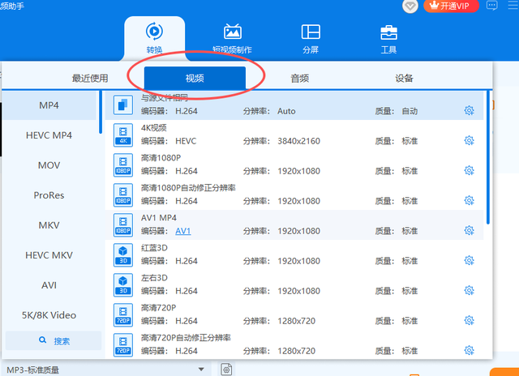Open settings gear for 高清1080P自动修正分辨率 preset
The width and height of the screenshot is (519, 376).
point(469,200)
